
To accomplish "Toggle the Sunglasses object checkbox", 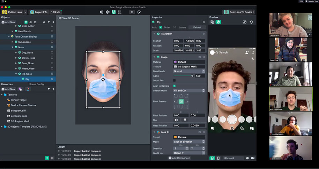I will [x=52, y=42].
